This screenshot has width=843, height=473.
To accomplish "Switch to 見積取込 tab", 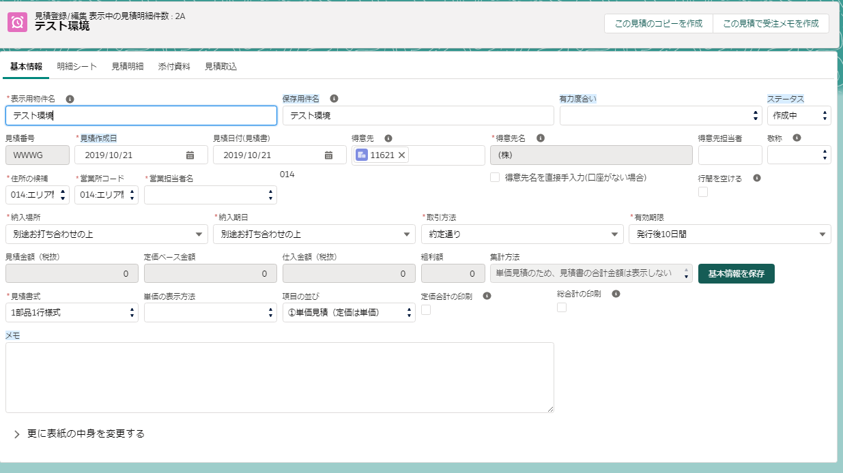I will 221,67.
